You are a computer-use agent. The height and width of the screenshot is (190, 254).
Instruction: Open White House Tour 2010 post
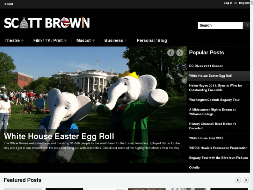click(206, 138)
